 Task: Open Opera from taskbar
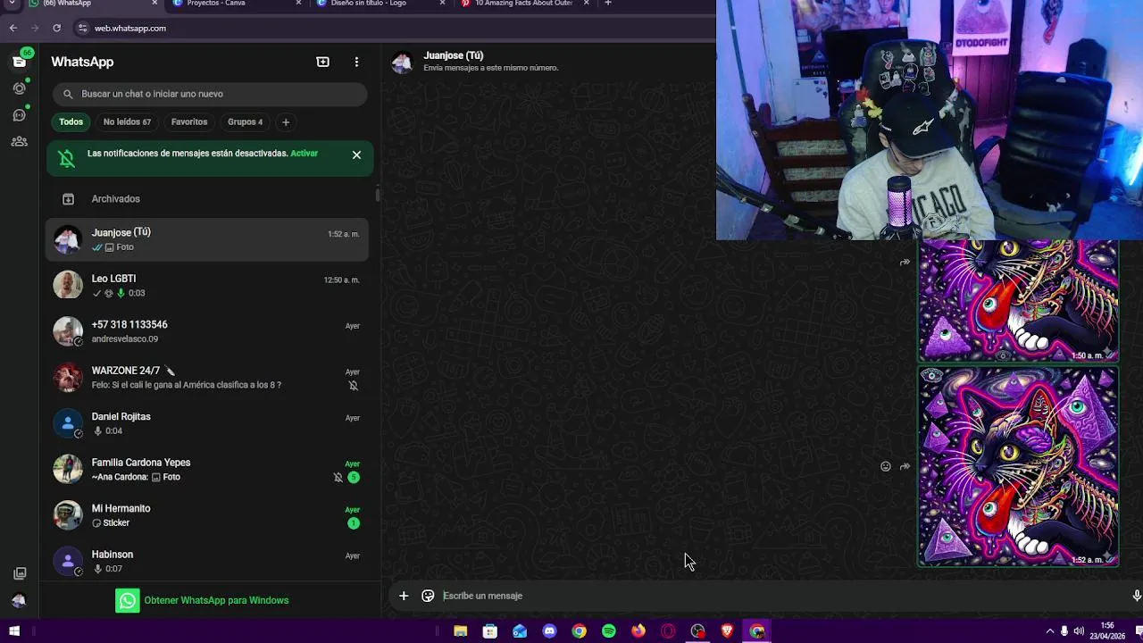[x=668, y=631]
